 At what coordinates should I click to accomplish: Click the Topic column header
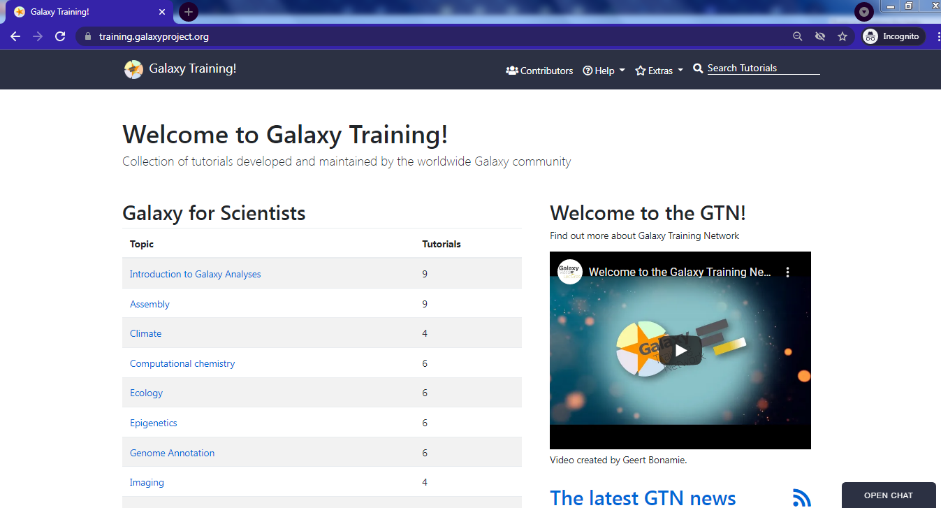point(142,244)
